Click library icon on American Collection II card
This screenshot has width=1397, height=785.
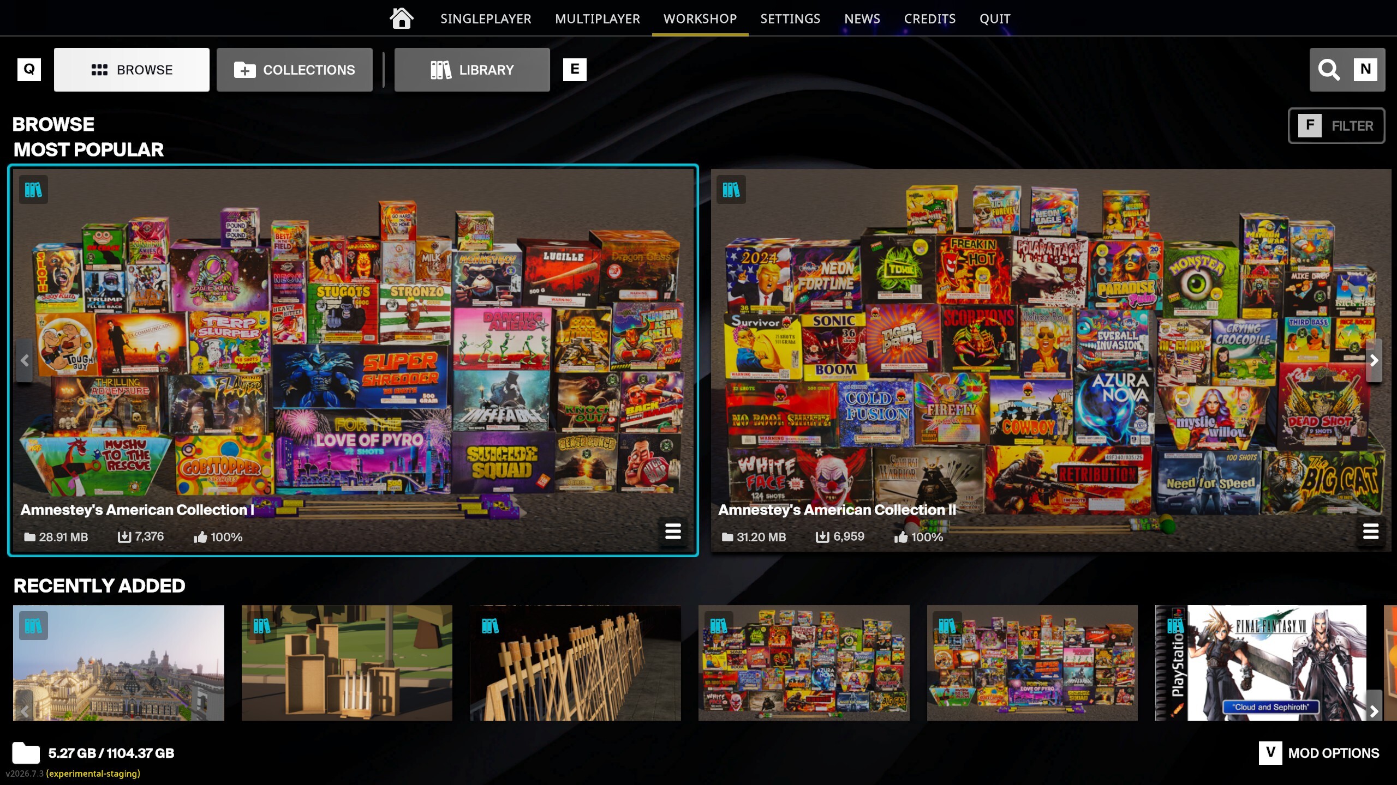(x=731, y=190)
